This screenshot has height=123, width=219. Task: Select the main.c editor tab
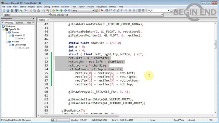[42, 20]
